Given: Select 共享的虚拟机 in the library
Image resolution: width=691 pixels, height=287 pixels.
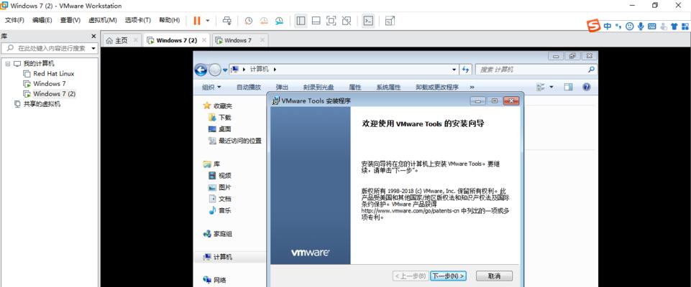Looking at the screenshot, I should click(x=42, y=104).
